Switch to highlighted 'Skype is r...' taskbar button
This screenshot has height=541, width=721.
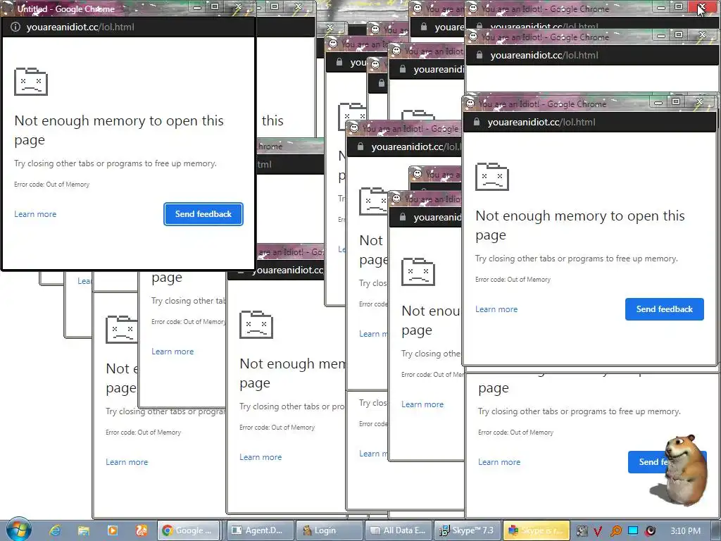(536, 530)
